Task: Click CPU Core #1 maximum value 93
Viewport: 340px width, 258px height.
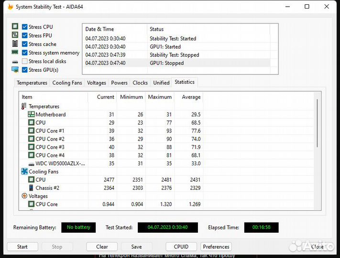Action: (x=169, y=131)
